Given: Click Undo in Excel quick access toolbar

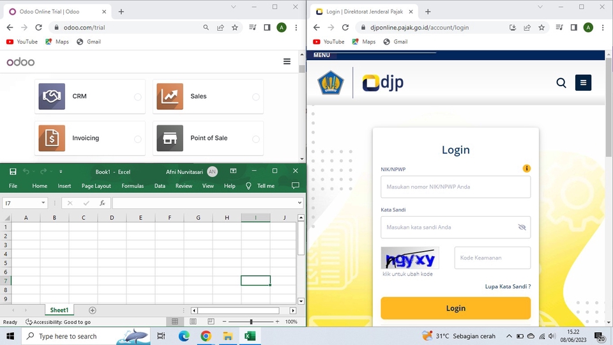Looking at the screenshot, I should (x=26, y=171).
